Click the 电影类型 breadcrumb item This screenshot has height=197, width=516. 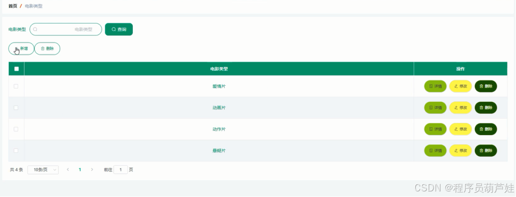pyautogui.click(x=34, y=6)
